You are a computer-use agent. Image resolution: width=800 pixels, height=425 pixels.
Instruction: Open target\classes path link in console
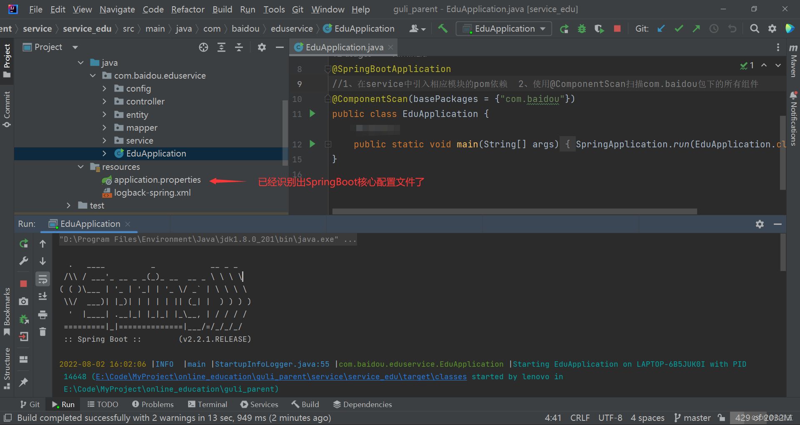pos(281,377)
